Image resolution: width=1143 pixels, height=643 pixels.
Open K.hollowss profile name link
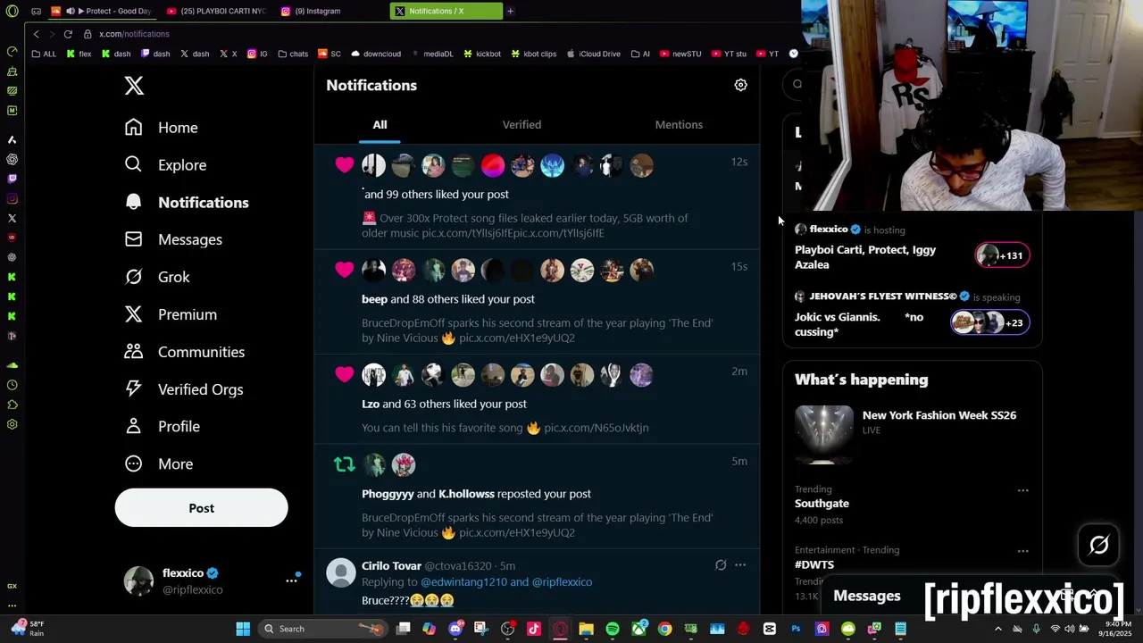pos(466,494)
